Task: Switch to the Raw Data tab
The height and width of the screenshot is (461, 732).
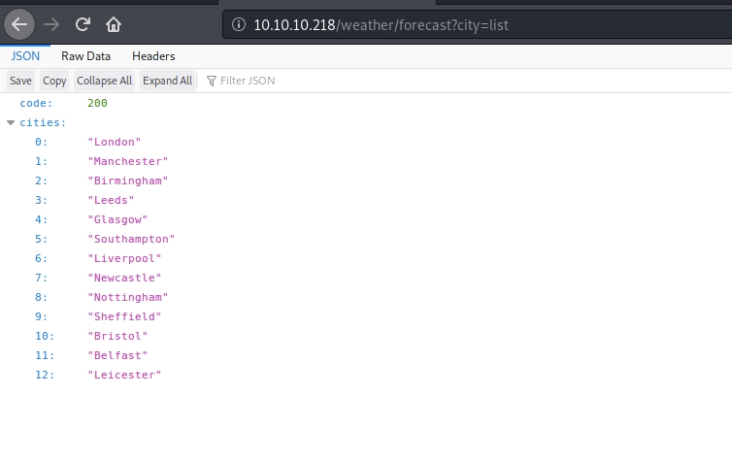Action: click(85, 56)
